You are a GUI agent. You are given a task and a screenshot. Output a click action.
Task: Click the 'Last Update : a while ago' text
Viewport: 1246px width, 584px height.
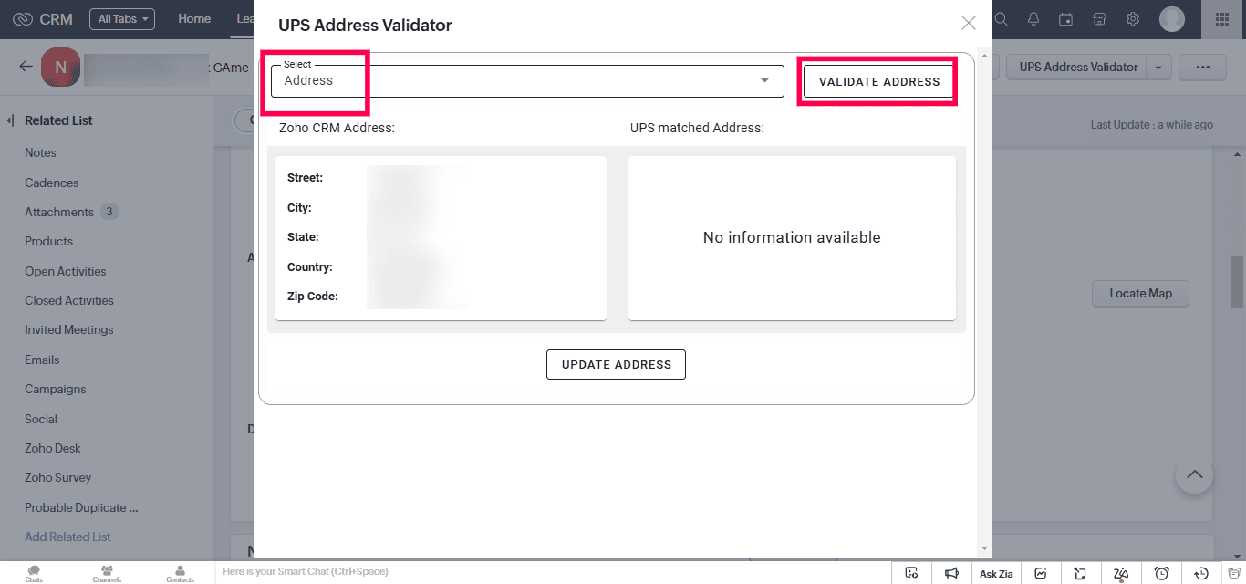pyautogui.click(x=1151, y=125)
